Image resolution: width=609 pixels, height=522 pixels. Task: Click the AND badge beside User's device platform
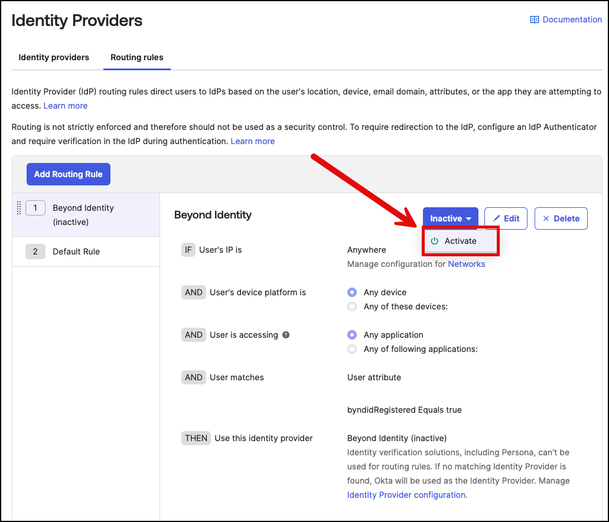[193, 292]
